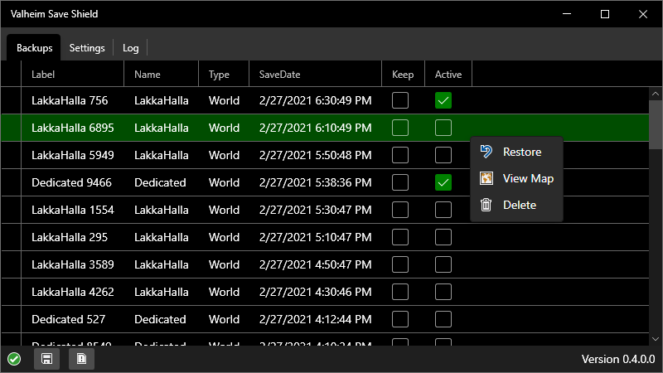Mark Keep for LakkaHalla 4262
Viewport: 663px width, 373px height.
point(400,292)
